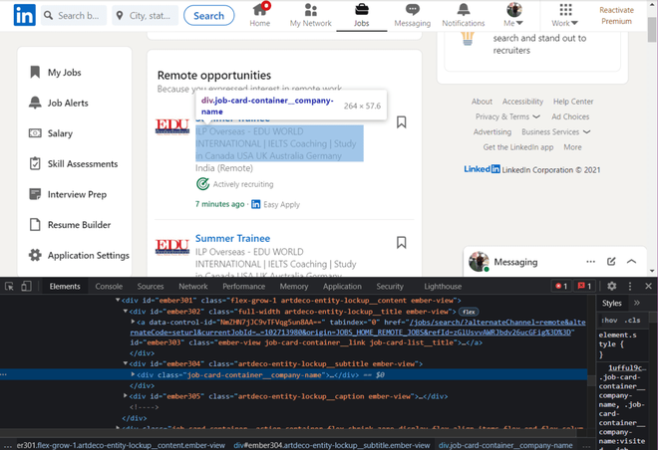This screenshot has width=658, height=450.
Task: Expand the job-card-container__company-name div
Action: (x=133, y=374)
